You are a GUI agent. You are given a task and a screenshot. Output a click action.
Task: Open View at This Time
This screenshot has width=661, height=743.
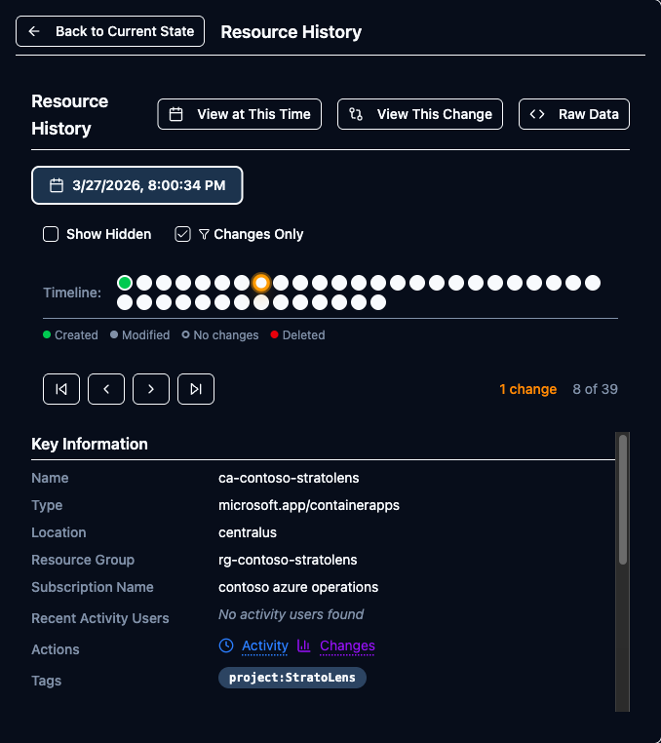[239, 114]
